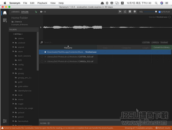Select the radio circle for C34062a_011.caf
This screenshot has height=130, width=172.
pos(42,61)
